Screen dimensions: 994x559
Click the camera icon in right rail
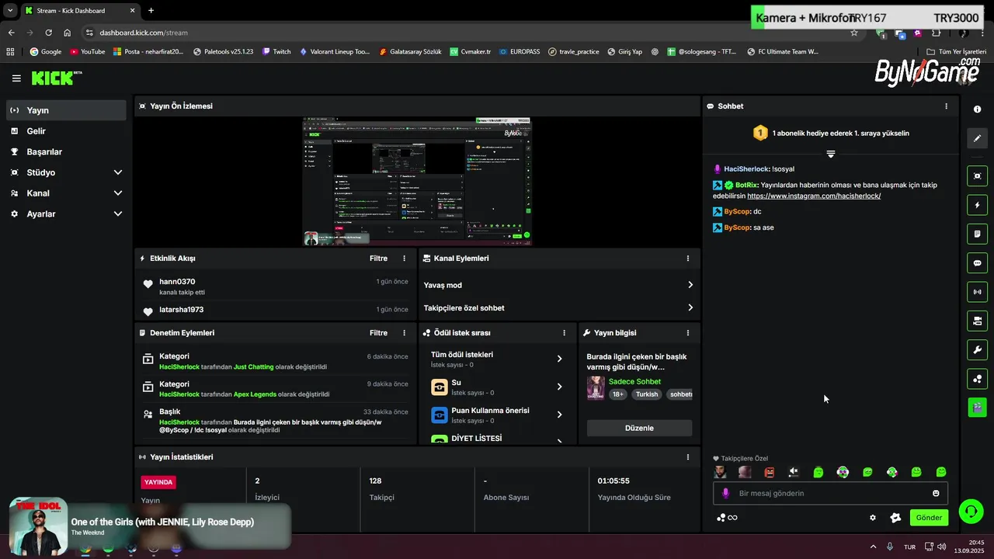pyautogui.click(x=978, y=321)
